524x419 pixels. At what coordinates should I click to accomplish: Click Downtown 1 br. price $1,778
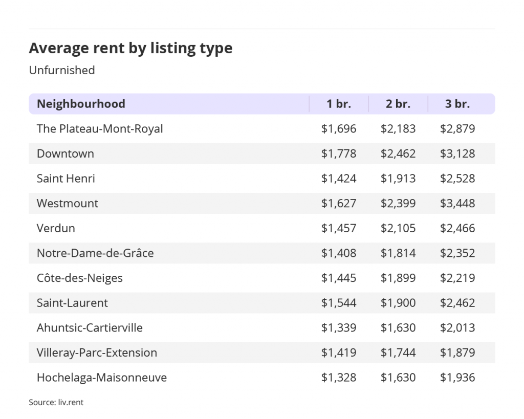[339, 153]
